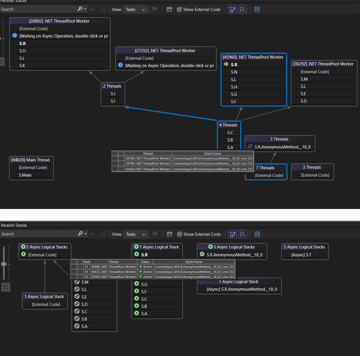Open the View dropdown showing Tasks
The height and width of the screenshot is (356, 360).
tap(136, 9)
